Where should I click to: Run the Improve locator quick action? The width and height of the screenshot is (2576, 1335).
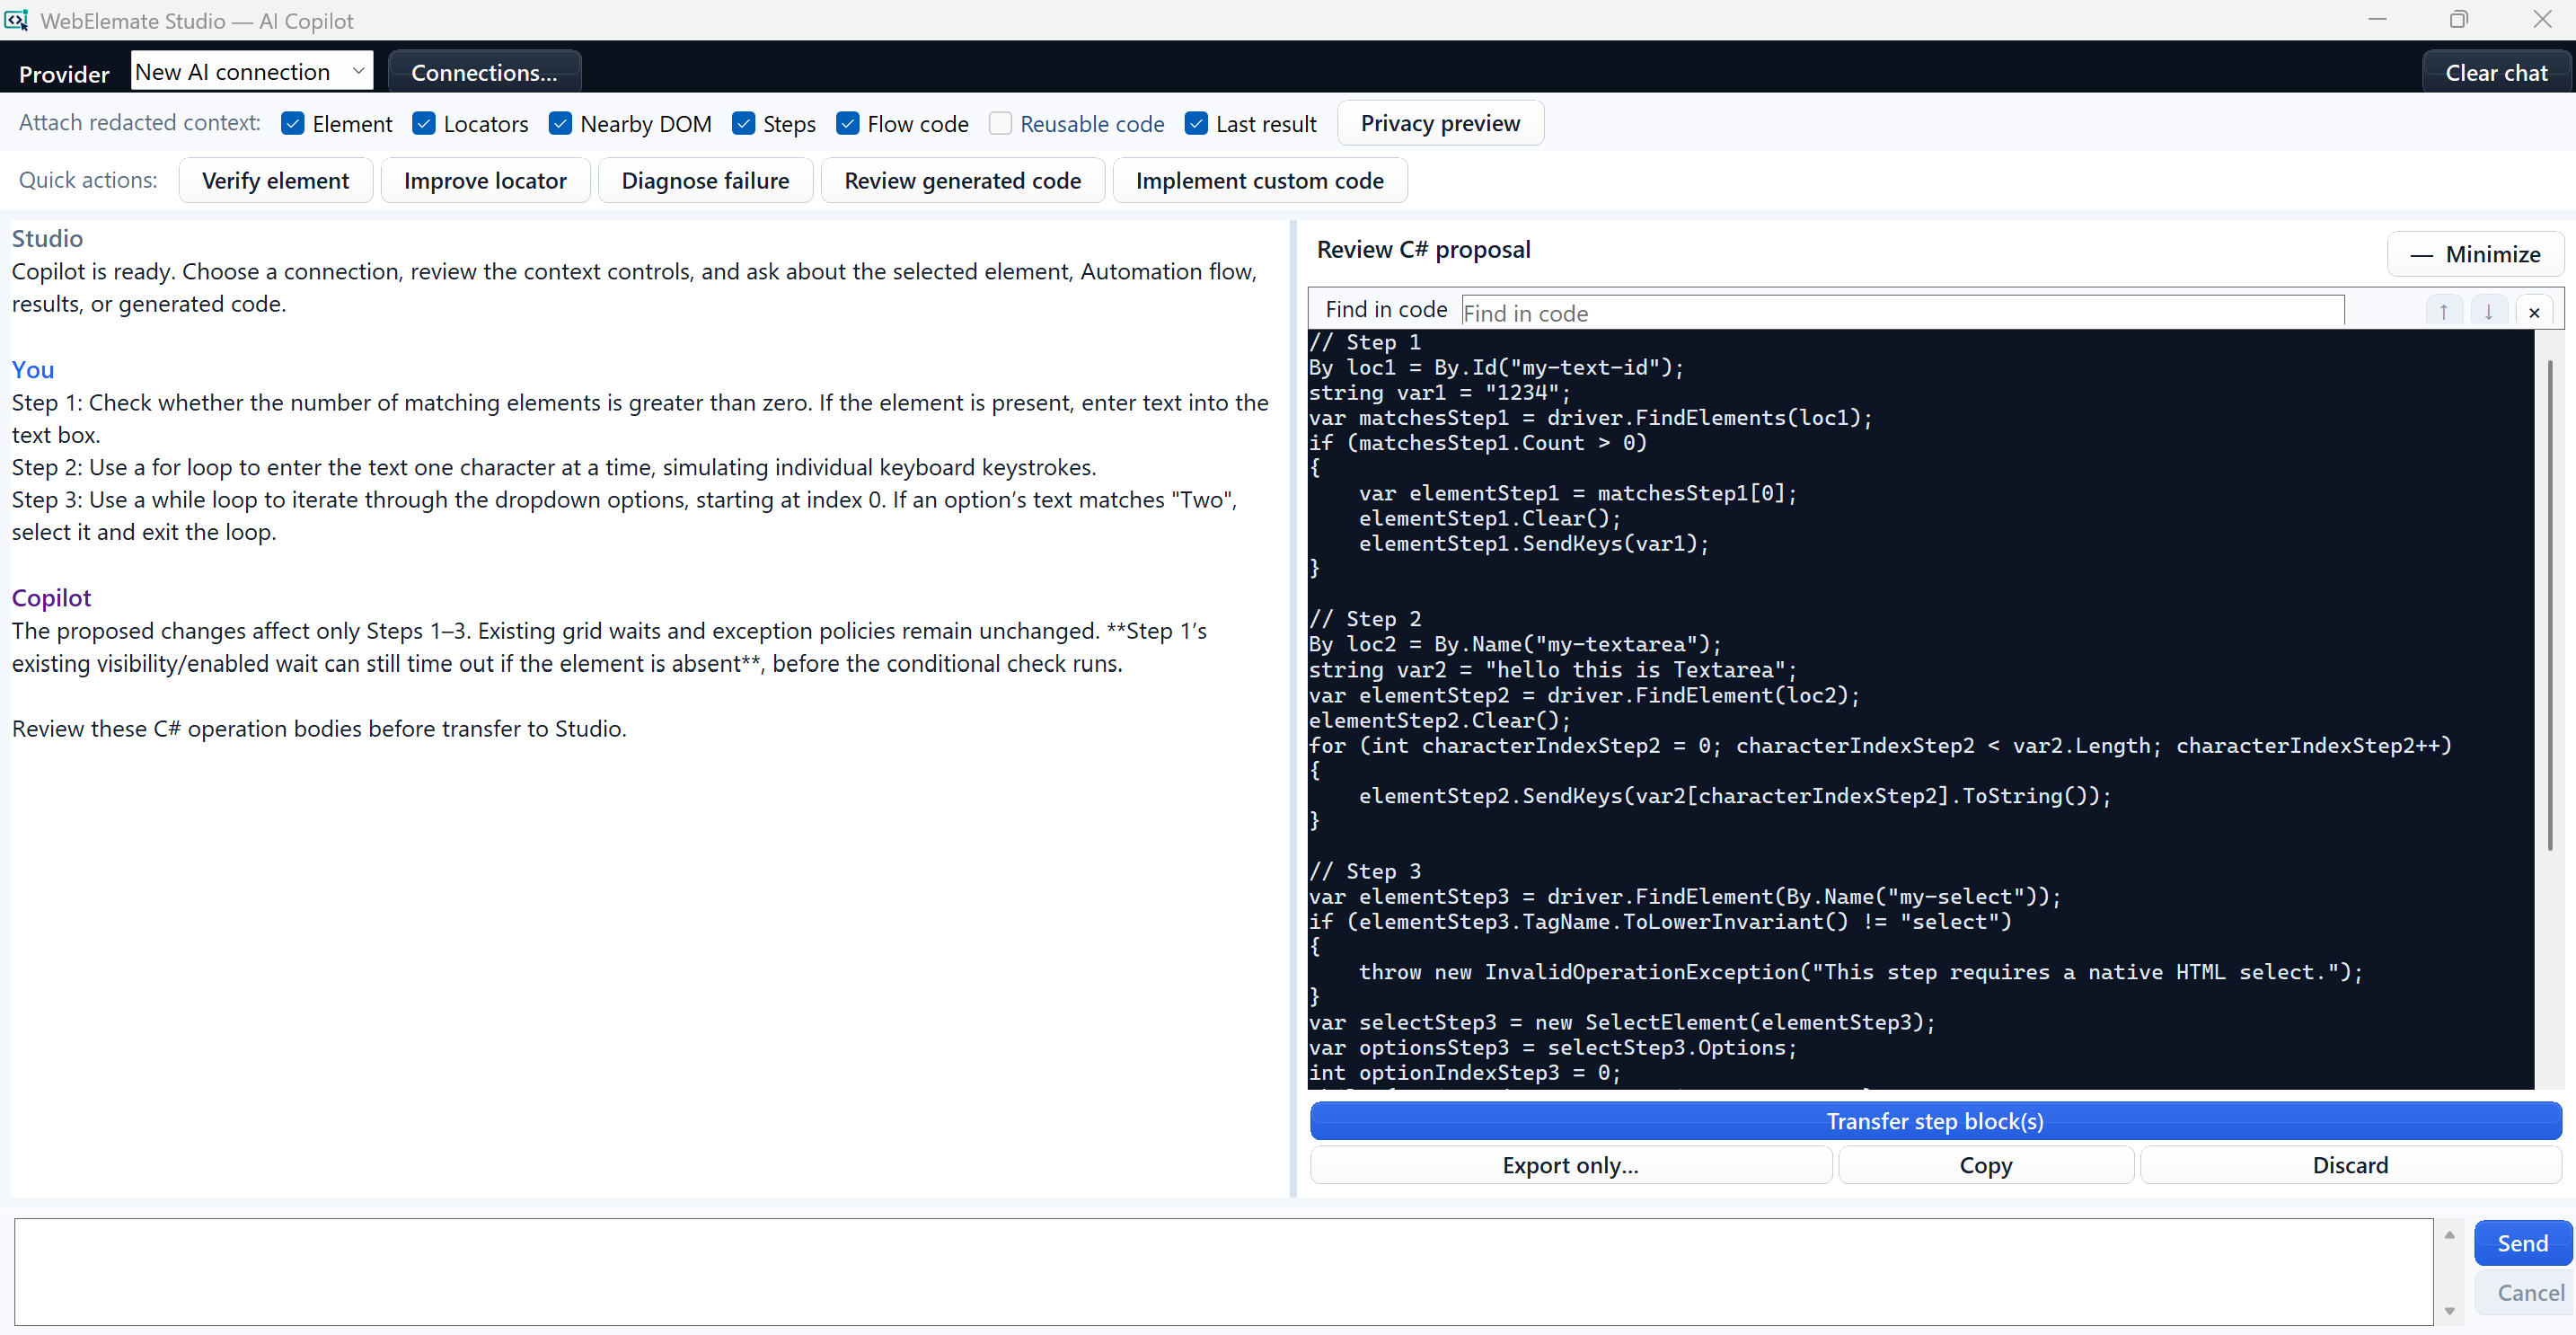click(485, 180)
